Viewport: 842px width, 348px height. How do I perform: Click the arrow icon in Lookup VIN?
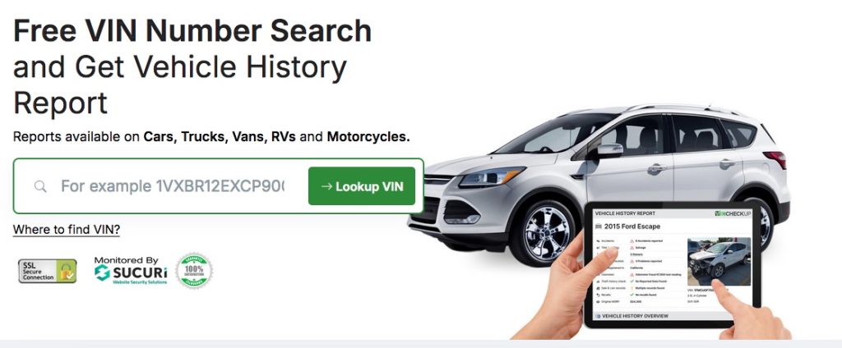click(326, 186)
